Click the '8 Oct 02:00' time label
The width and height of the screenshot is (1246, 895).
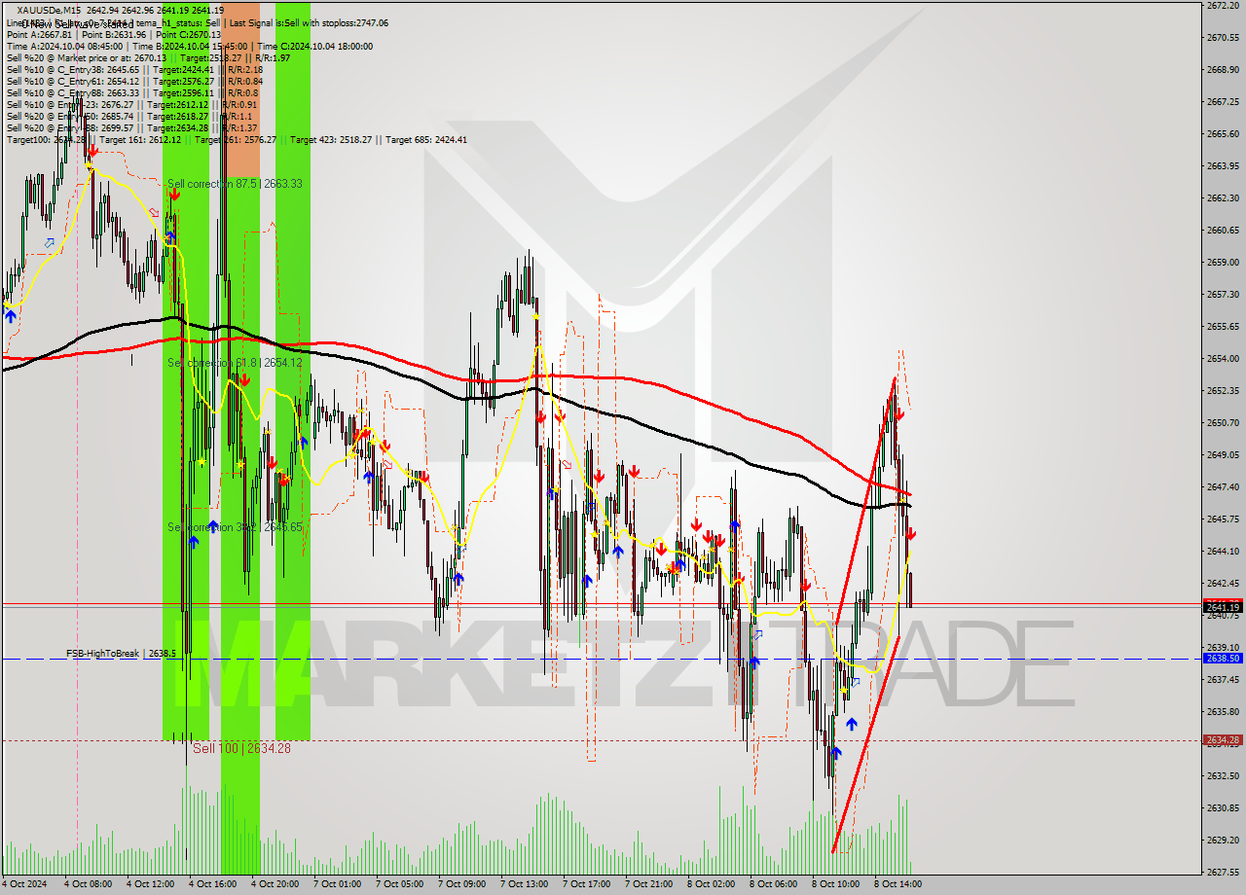(712, 884)
